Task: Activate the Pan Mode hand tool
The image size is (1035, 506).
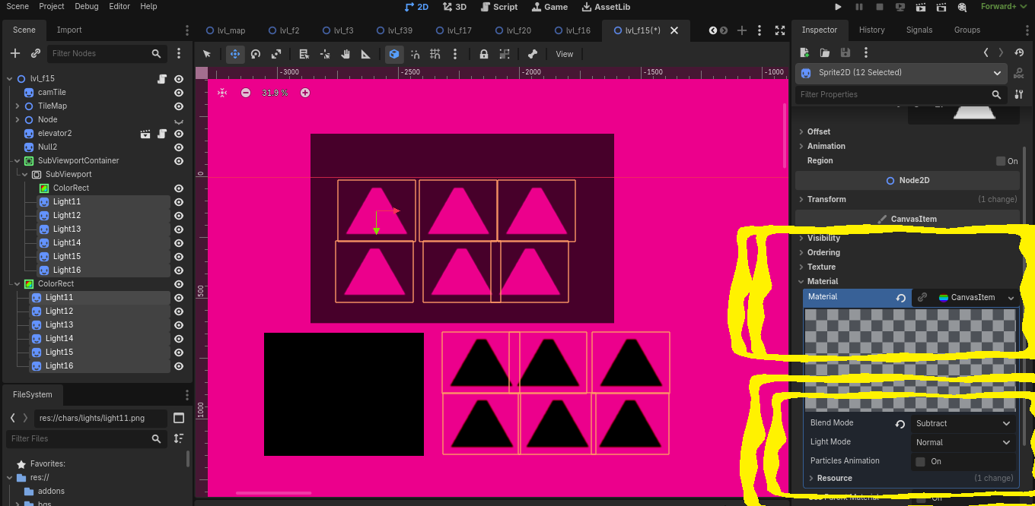Action: [x=346, y=54]
